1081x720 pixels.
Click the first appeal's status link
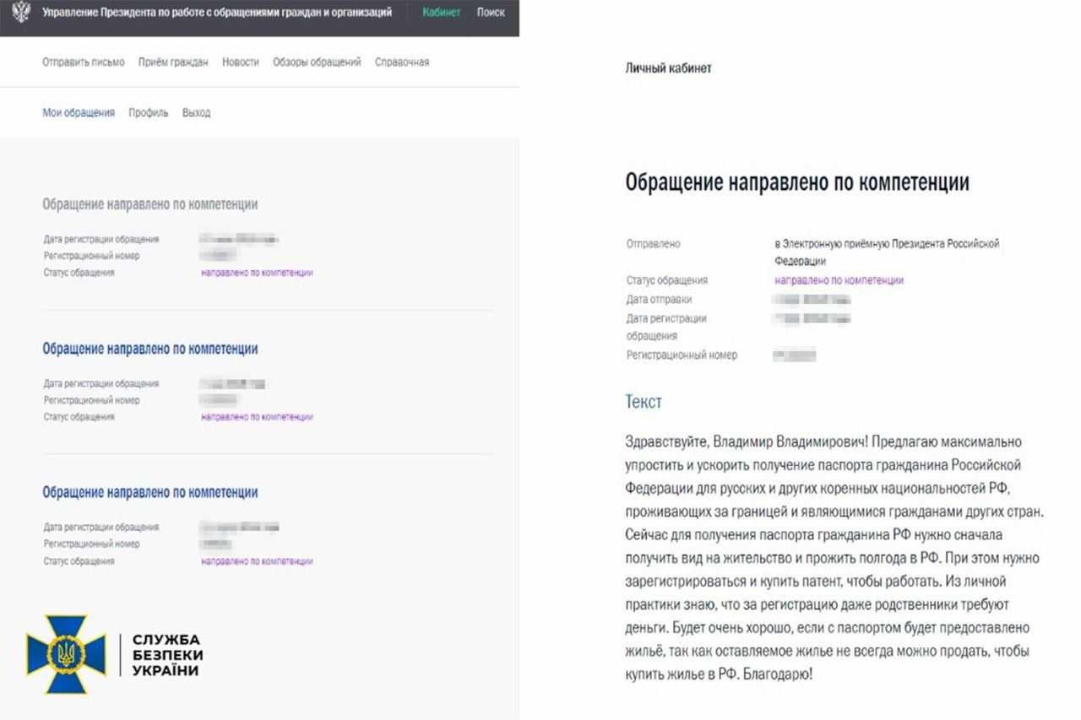[257, 273]
